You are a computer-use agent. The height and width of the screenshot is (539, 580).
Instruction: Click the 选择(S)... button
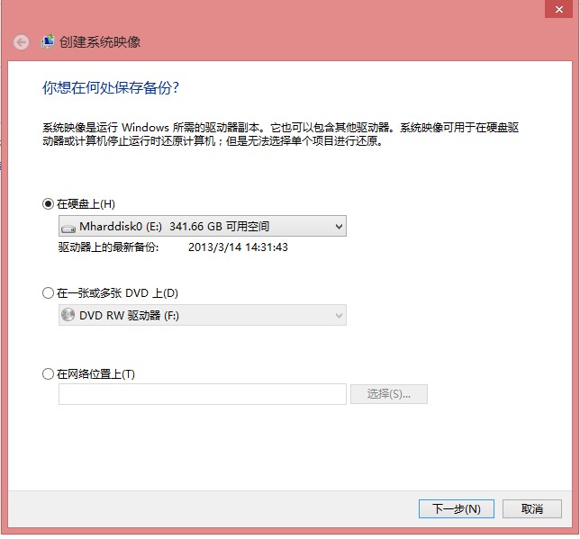point(389,394)
